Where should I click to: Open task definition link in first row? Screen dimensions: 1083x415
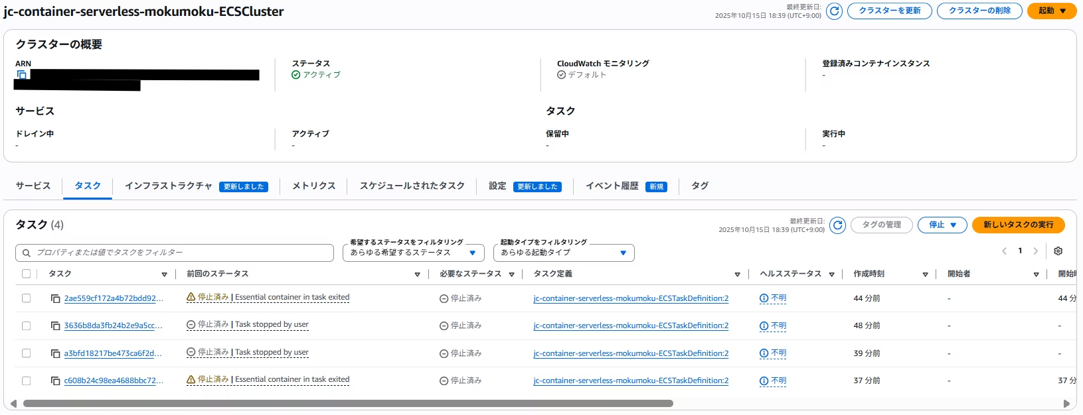pyautogui.click(x=631, y=299)
